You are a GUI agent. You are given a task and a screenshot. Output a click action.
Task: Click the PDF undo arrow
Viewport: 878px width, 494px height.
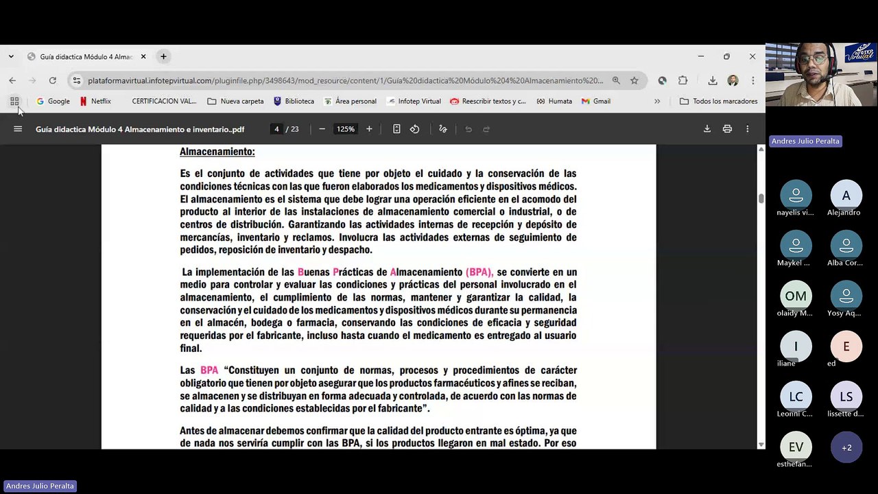coord(468,129)
